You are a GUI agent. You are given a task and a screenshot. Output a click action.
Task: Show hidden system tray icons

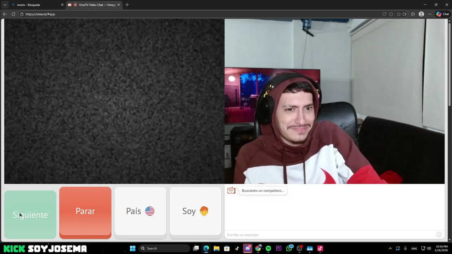[390, 248]
